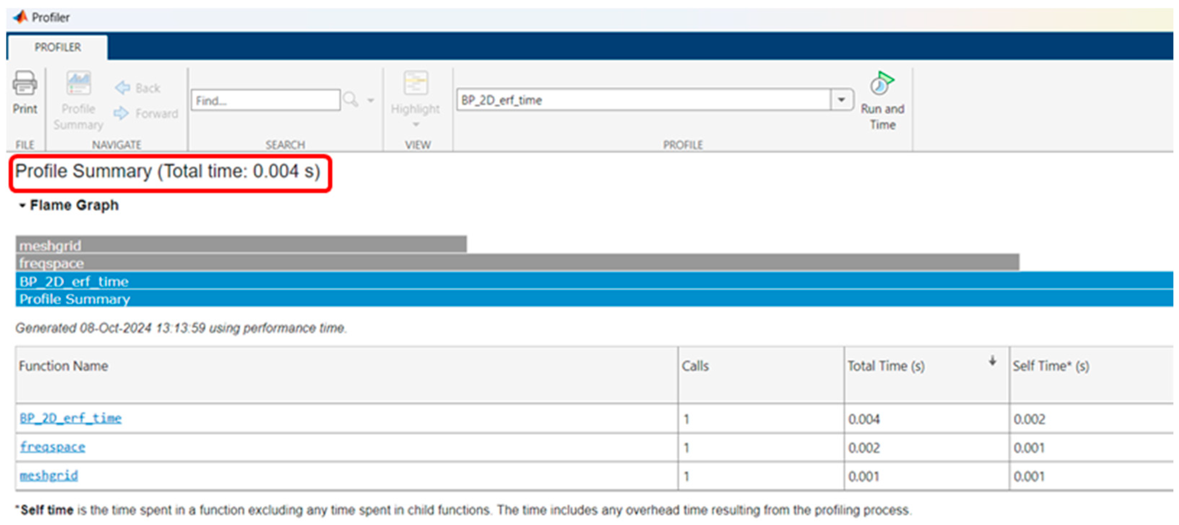This screenshot has height=525, width=1179.
Task: Click the MATLAB logo in title bar
Action: (x=21, y=17)
